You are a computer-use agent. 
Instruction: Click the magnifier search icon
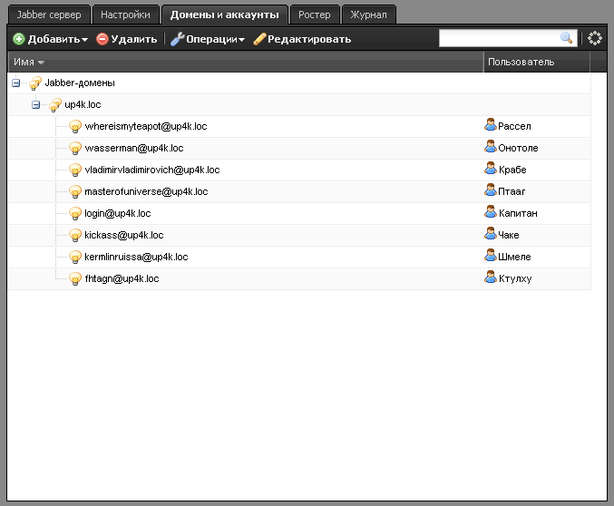click(x=566, y=38)
